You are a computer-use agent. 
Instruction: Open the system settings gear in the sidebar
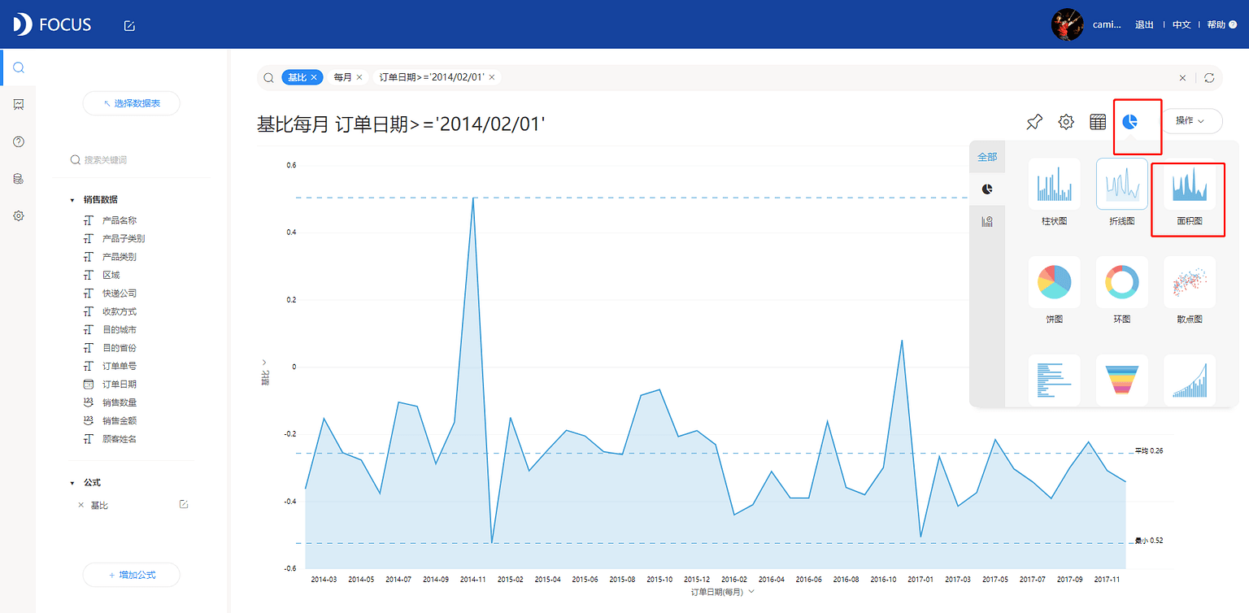(x=18, y=215)
